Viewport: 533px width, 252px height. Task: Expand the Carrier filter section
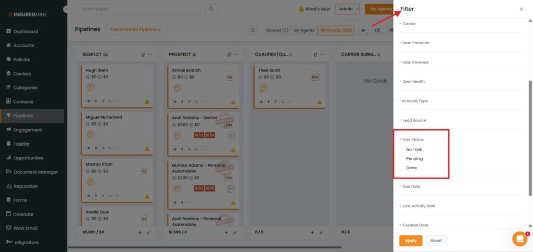click(409, 23)
